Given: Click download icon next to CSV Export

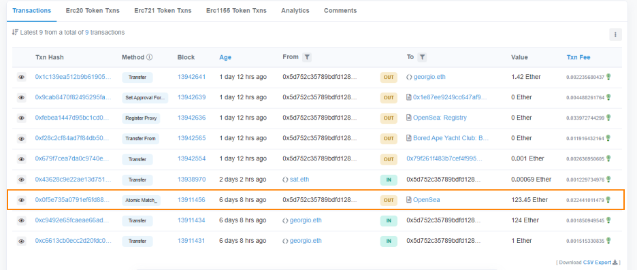Looking at the screenshot, I should coord(615,263).
